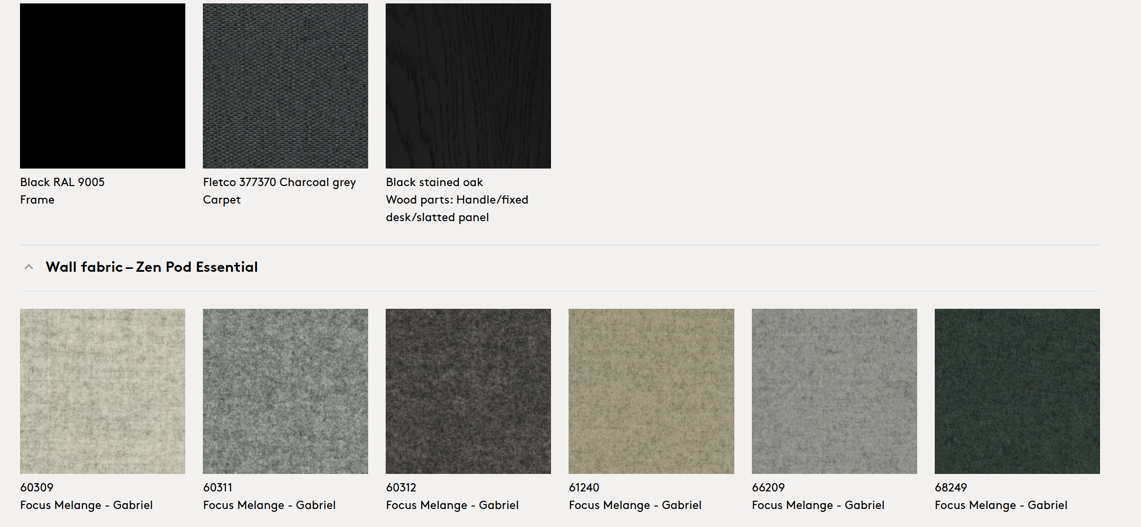Choose the dark green 68249 fabric swatch
This screenshot has height=527, width=1141.
click(x=1017, y=391)
